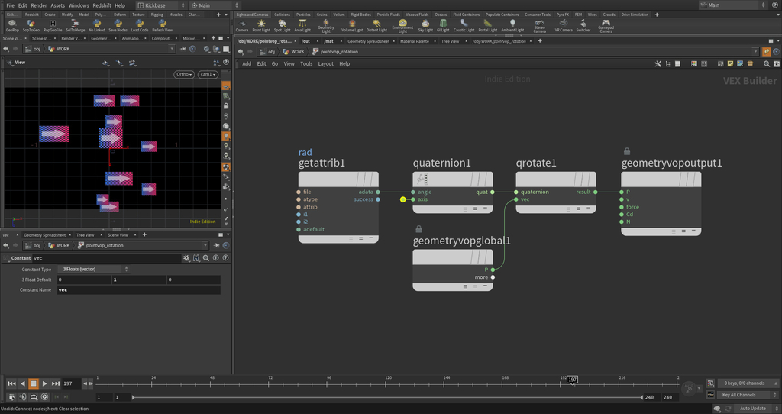The image size is (782, 414).
Task: Create a Camera from the shelf
Action: pyautogui.click(x=242, y=25)
